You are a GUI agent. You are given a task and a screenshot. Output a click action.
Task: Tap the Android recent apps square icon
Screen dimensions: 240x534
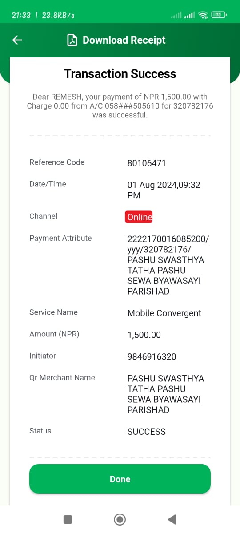[68, 519]
